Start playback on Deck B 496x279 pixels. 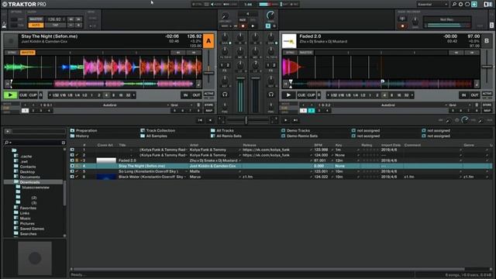click(x=288, y=95)
